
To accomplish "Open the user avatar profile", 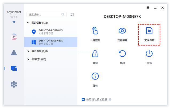I will pos(14,37).
